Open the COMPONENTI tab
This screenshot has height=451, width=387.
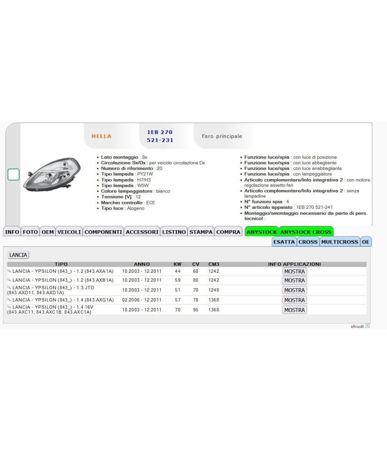click(x=103, y=232)
